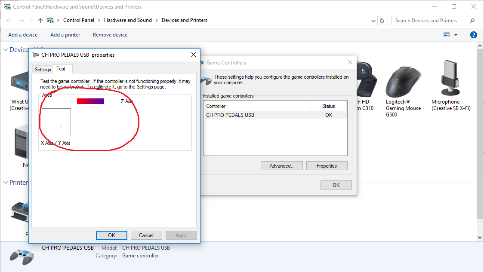Select the Microphone Creative SB X-Fi device

[x=451, y=86]
